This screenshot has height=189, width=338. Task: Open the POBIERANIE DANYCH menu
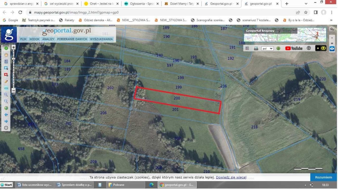[x=72, y=39]
